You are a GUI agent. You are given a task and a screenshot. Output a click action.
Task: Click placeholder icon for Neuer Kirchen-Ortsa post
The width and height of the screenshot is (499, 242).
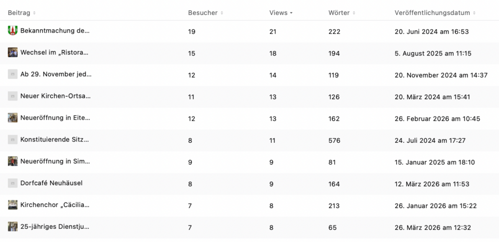[13, 96]
